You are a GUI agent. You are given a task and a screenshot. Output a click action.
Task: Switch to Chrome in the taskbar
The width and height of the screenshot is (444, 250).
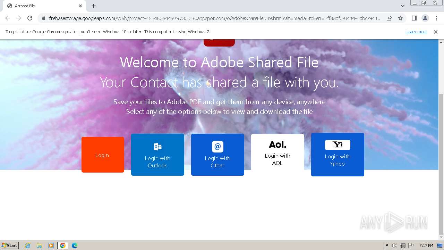[63, 245]
